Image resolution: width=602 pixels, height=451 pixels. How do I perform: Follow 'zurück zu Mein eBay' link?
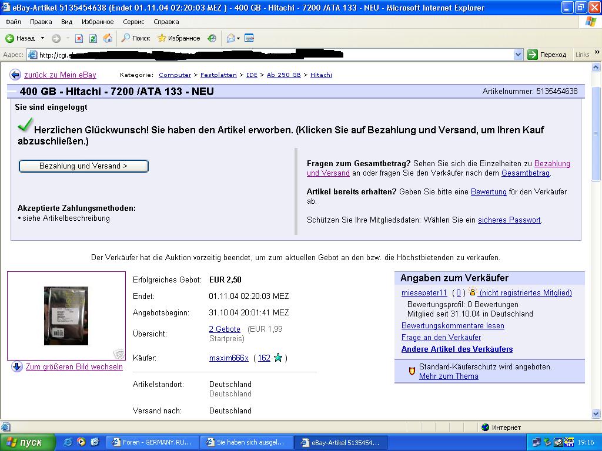tap(61, 75)
